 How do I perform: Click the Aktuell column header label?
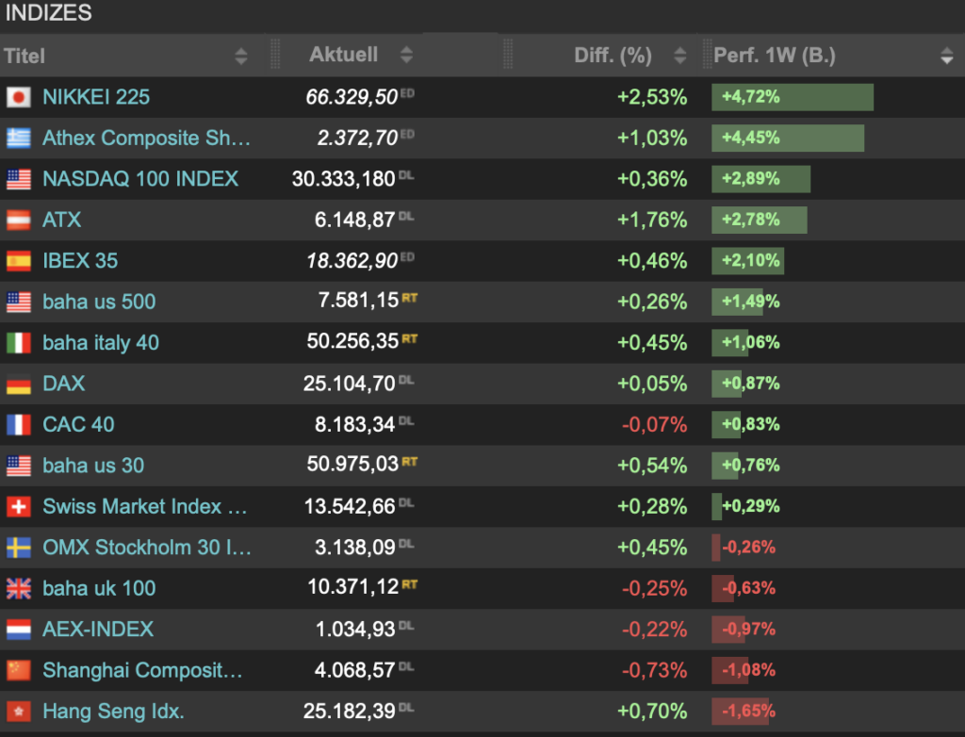(x=343, y=54)
